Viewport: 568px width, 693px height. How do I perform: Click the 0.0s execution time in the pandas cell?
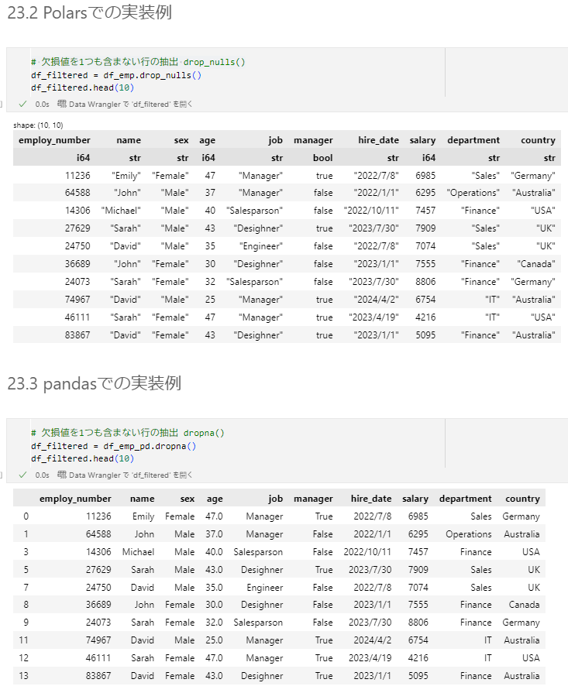point(42,475)
